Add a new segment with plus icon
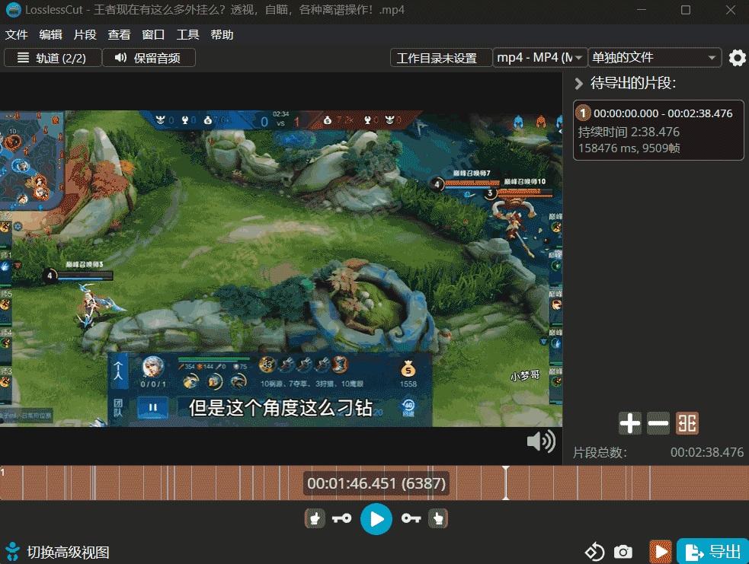 pyautogui.click(x=629, y=423)
